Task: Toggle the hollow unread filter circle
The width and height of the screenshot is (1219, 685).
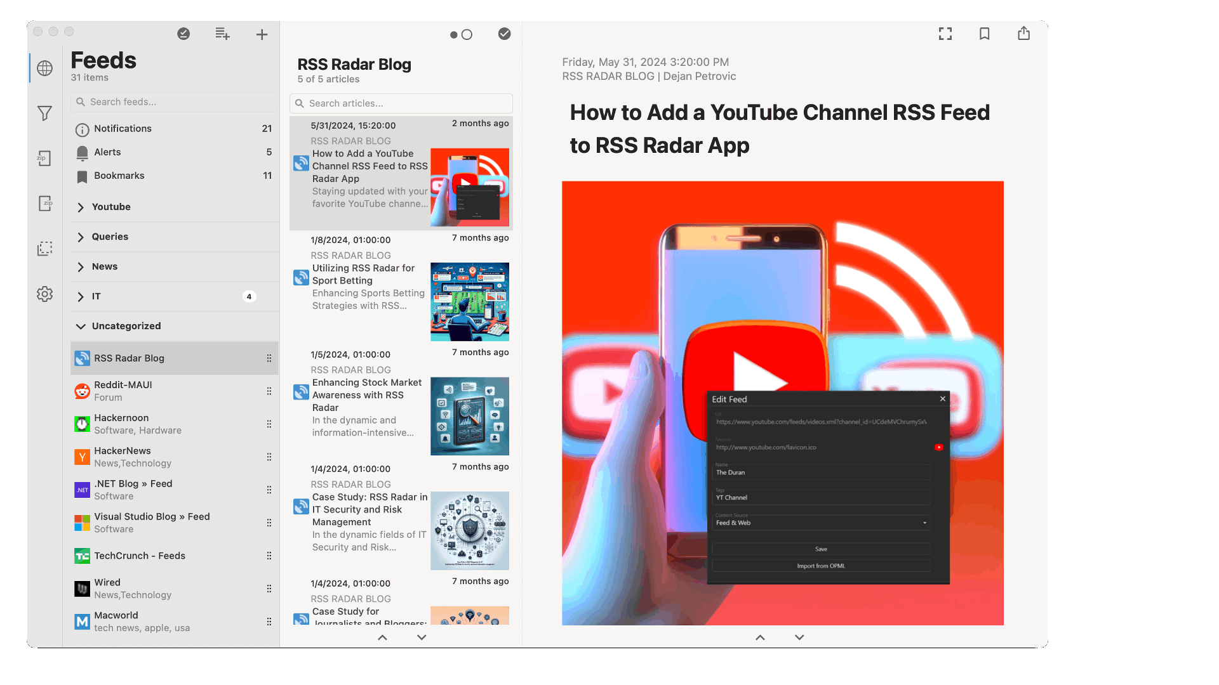Action: (469, 36)
